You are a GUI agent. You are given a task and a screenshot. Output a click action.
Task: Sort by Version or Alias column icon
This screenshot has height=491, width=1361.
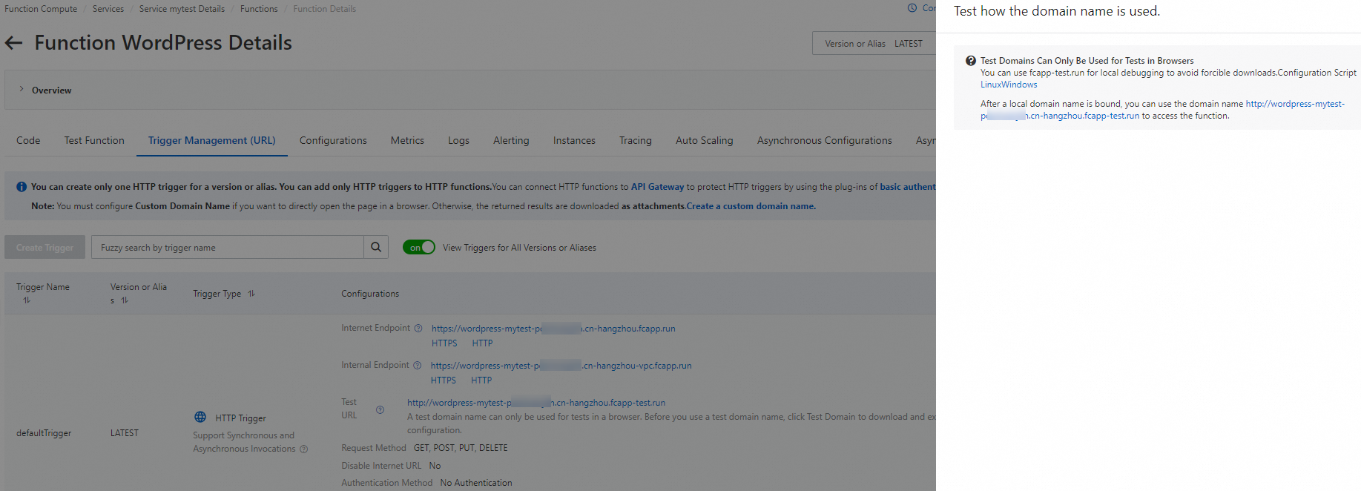(125, 300)
